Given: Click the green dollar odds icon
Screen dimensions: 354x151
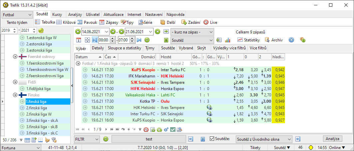Looking at the screenshot, I should tap(166, 40).
